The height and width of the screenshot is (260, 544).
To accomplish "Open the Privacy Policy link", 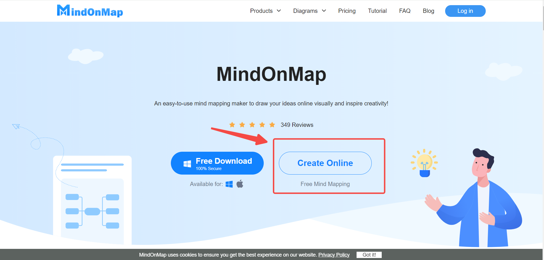I will 334,255.
